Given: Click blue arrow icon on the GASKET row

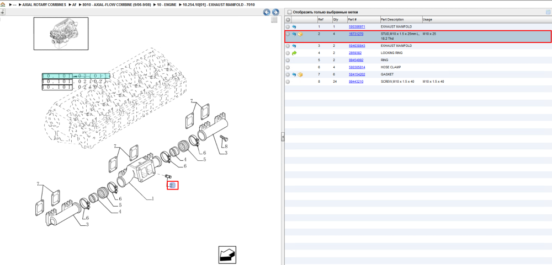Looking at the screenshot, I should pyautogui.click(x=294, y=74).
